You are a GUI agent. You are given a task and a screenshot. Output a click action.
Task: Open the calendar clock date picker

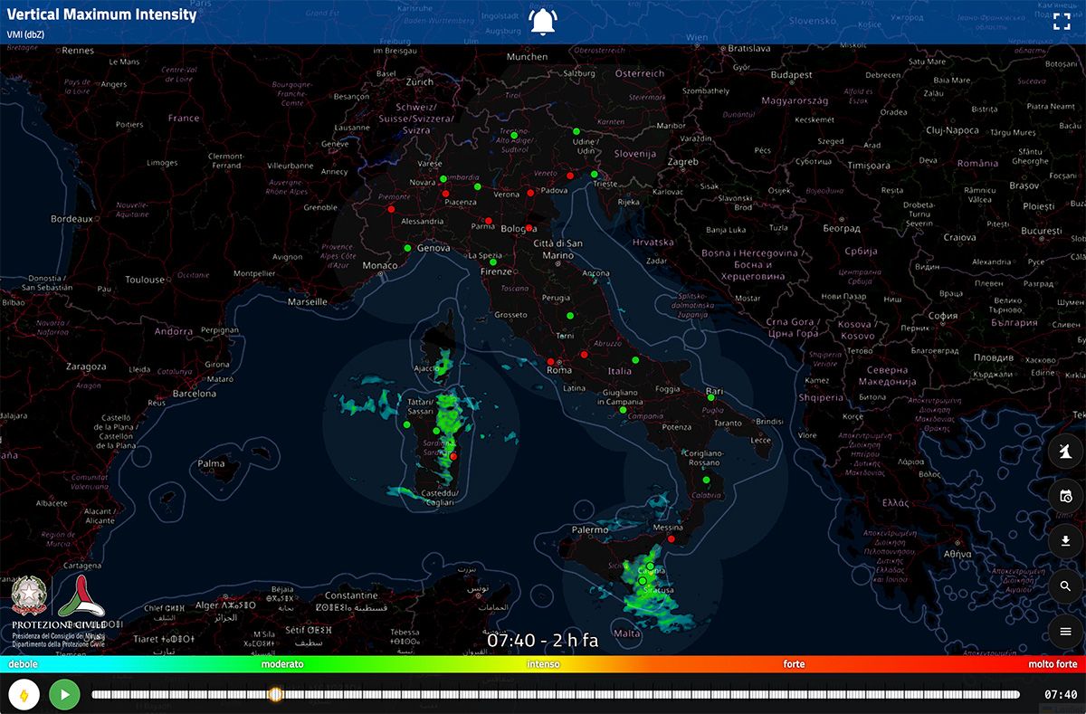point(1065,496)
